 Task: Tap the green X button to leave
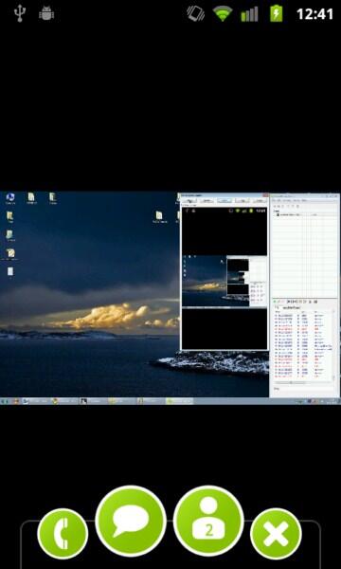click(276, 533)
